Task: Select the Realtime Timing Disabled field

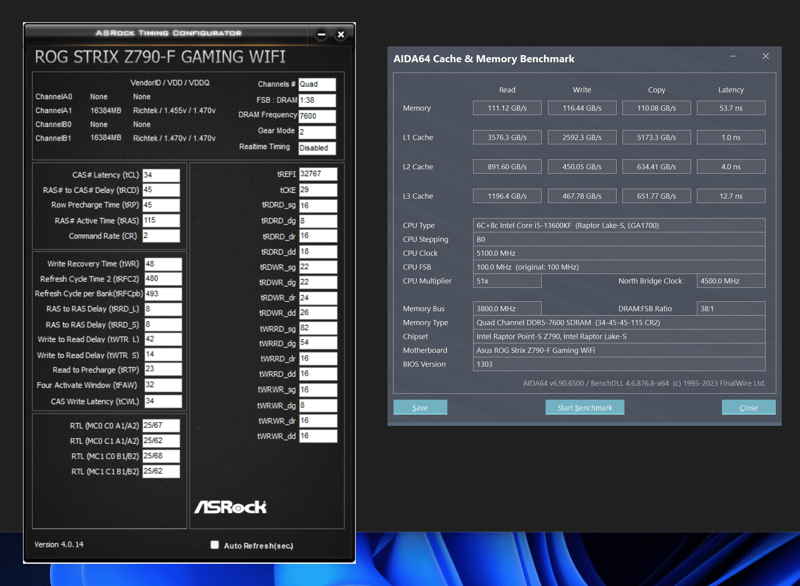Action: pos(317,148)
